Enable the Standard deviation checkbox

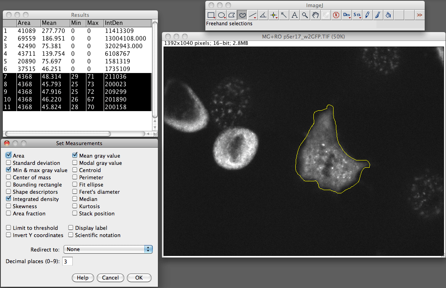tap(8, 163)
